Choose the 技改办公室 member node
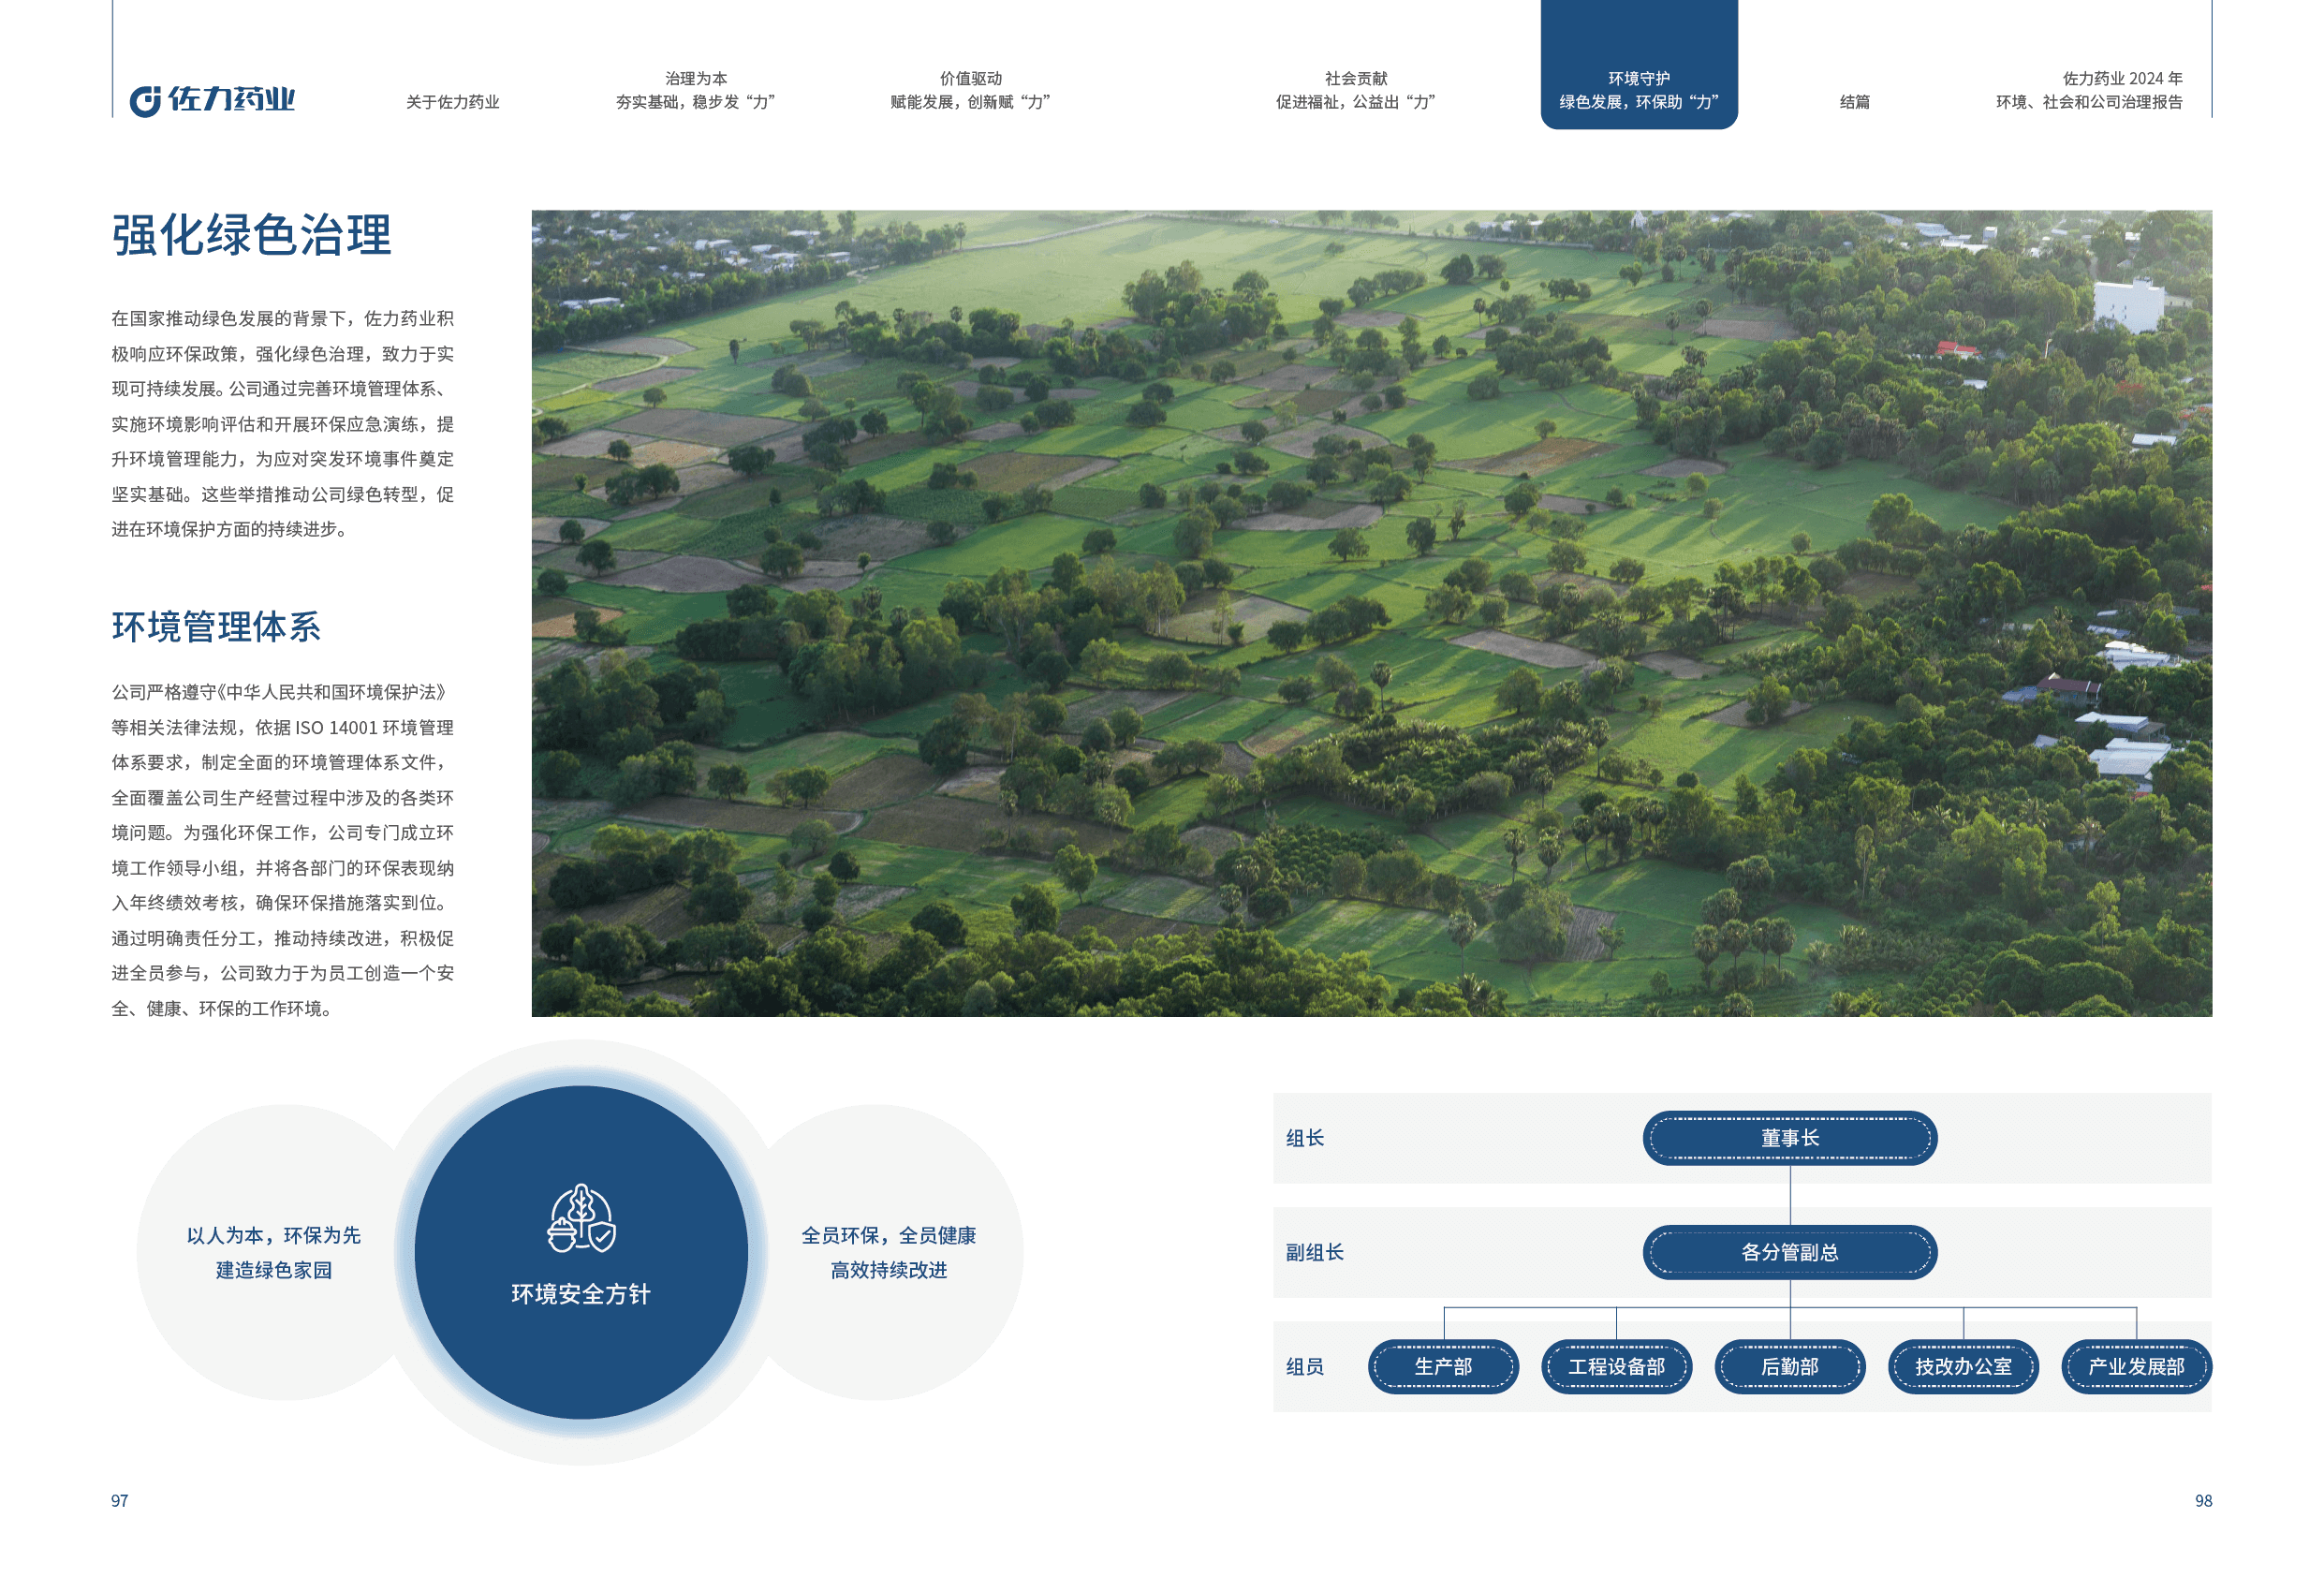Viewport: 2324px width, 1577px height. [1962, 1366]
